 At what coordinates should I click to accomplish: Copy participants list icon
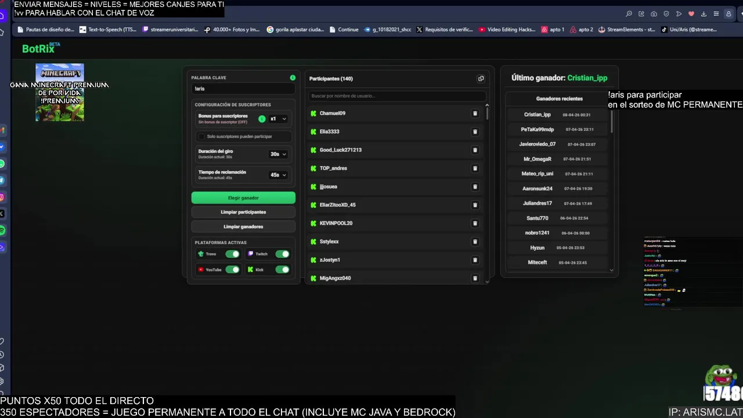[481, 78]
